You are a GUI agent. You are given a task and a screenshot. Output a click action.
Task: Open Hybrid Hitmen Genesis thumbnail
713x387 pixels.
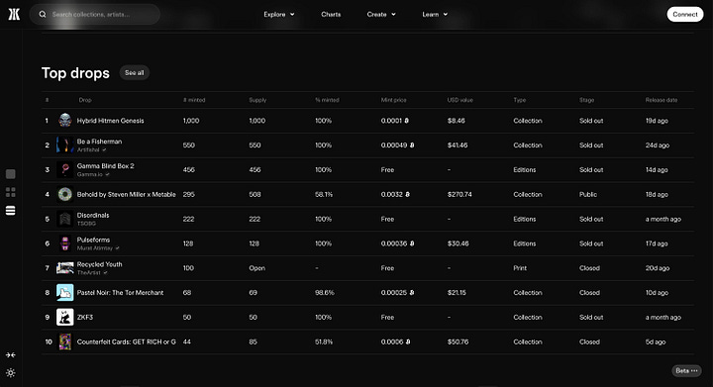[65, 121]
